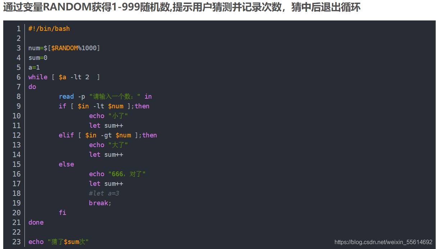Click the 'fi' keyword on line 20
This screenshot has height=249, width=436.
(x=63, y=213)
